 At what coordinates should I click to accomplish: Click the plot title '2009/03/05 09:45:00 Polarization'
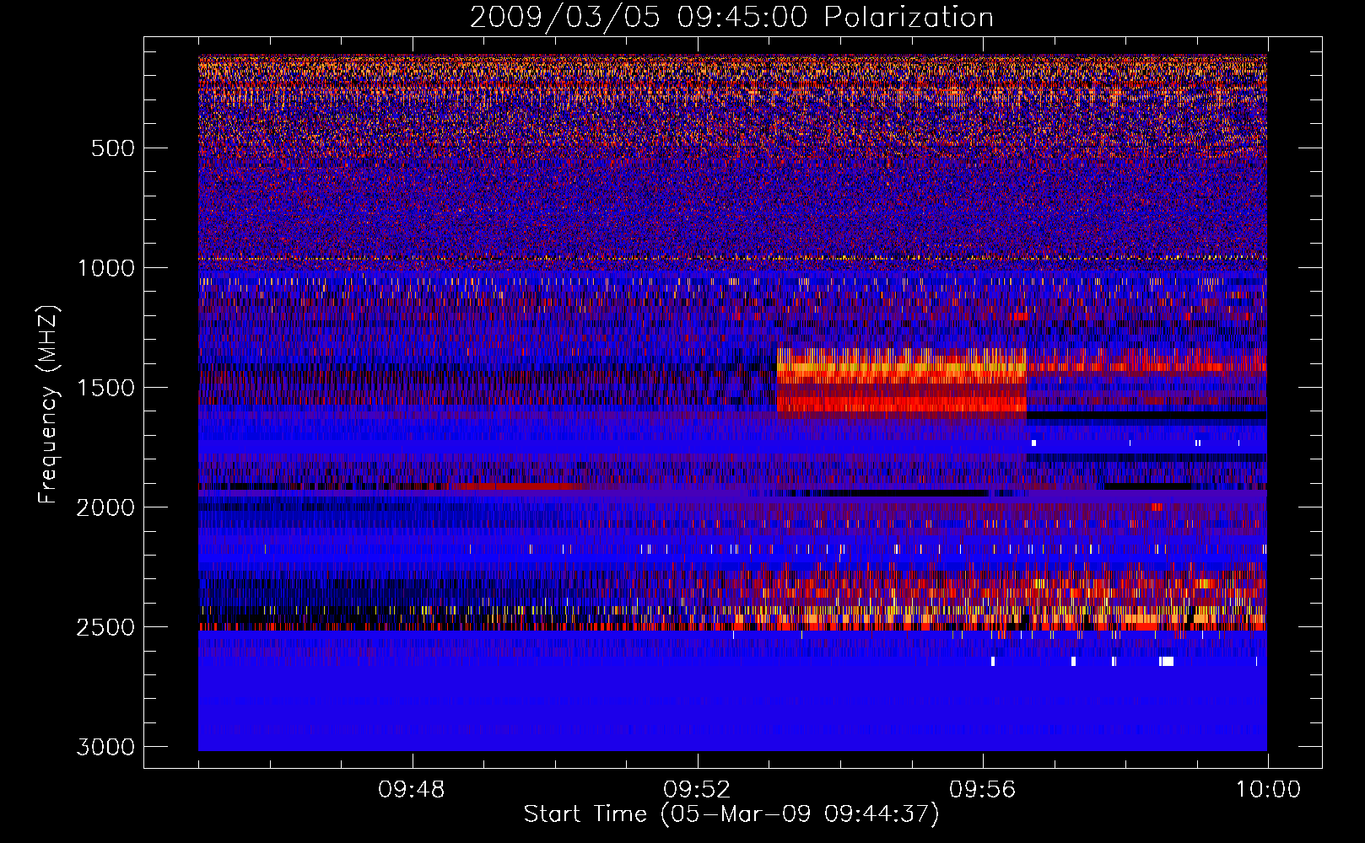[x=731, y=17]
